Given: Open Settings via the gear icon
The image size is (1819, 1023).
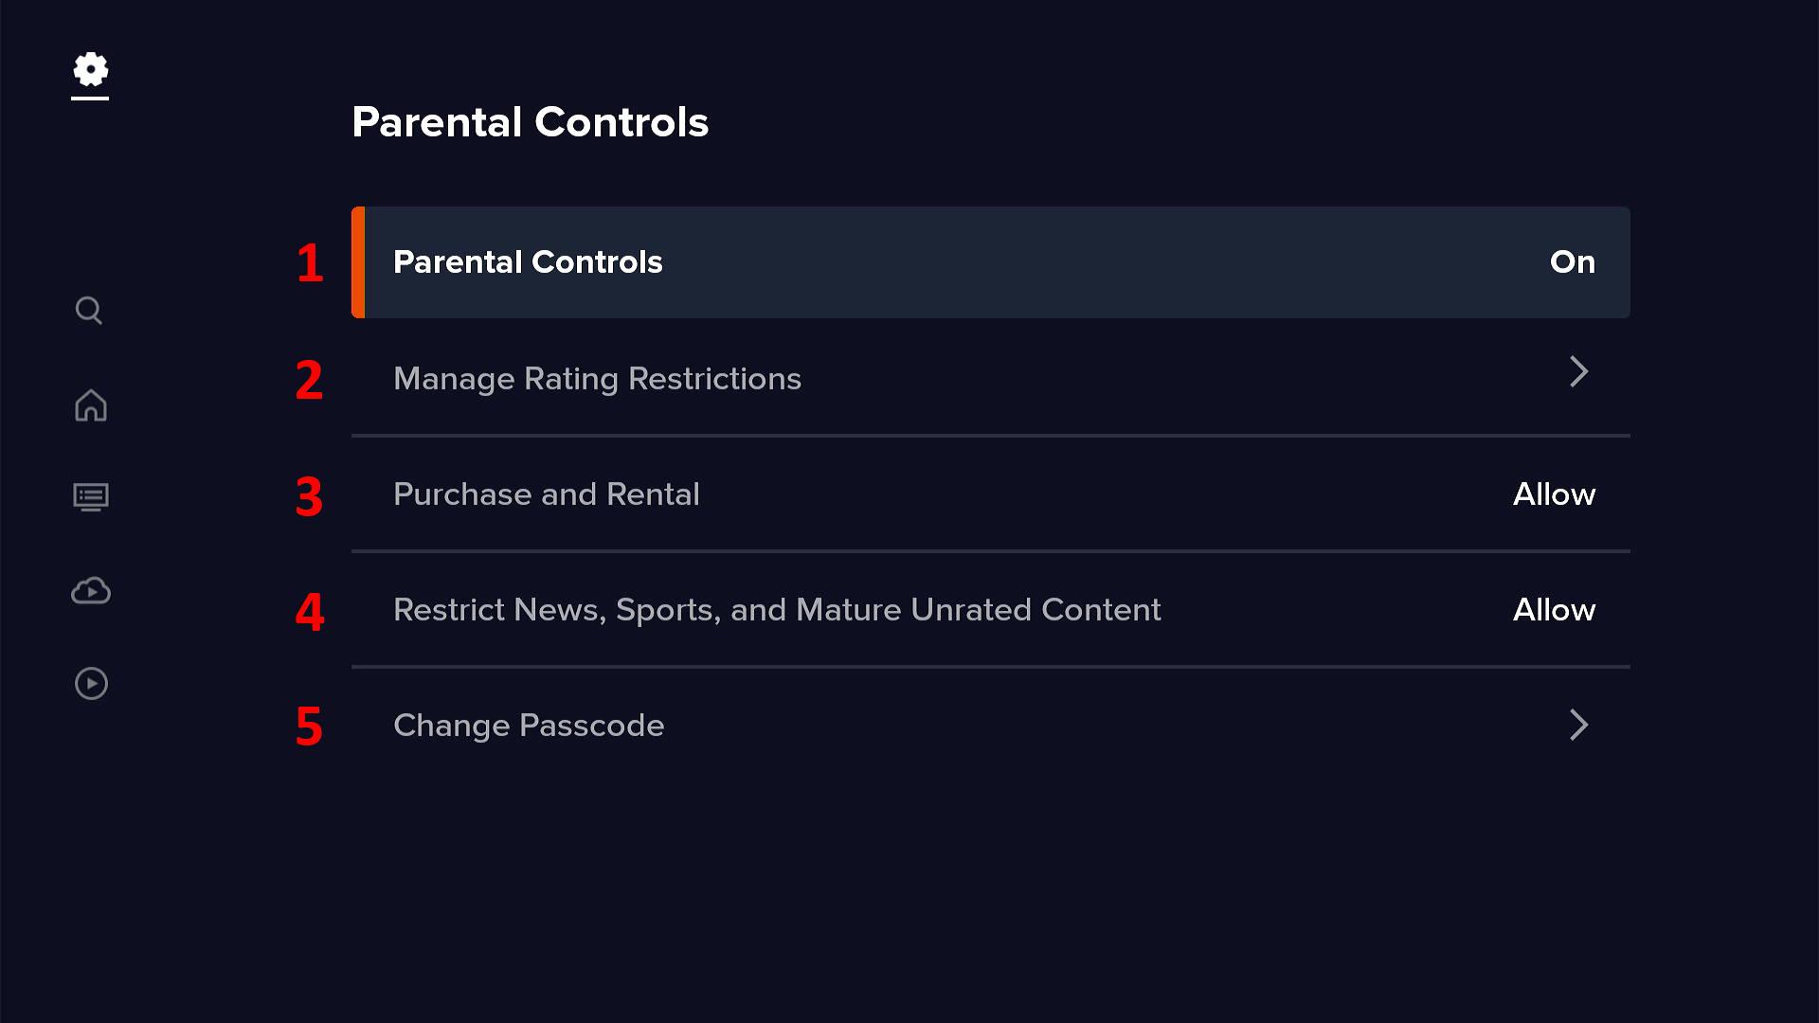Looking at the screenshot, I should coord(89,71).
